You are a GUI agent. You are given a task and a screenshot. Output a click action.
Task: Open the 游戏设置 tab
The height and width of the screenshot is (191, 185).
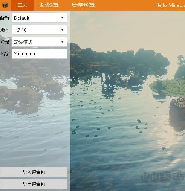tap(49, 5)
